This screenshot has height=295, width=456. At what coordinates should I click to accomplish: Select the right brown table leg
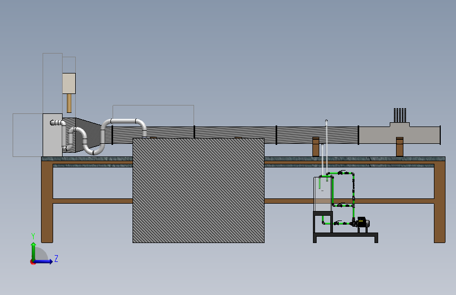click(439, 202)
